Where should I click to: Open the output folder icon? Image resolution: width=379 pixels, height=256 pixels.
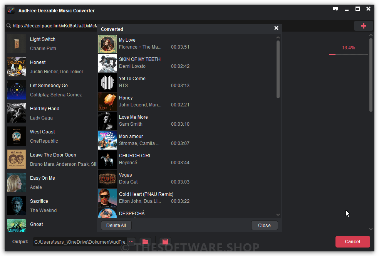point(145,241)
